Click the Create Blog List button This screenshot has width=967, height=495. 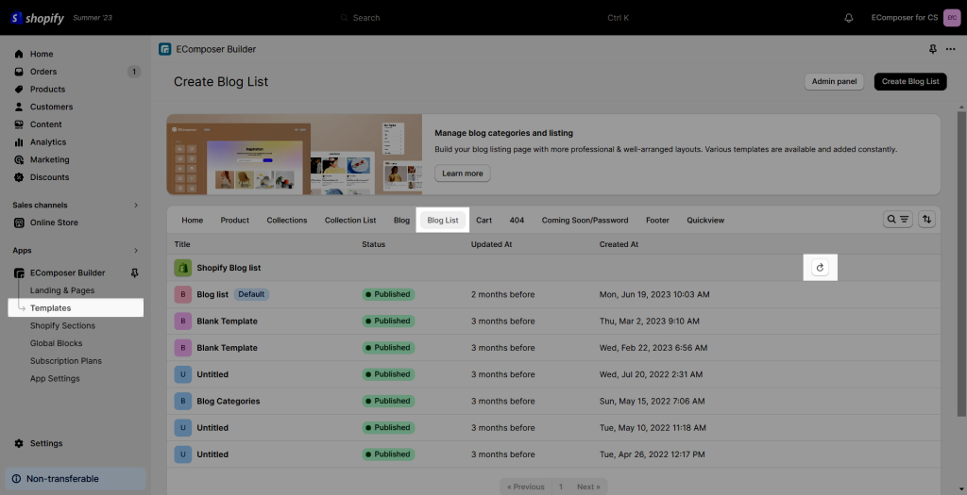[x=910, y=81]
